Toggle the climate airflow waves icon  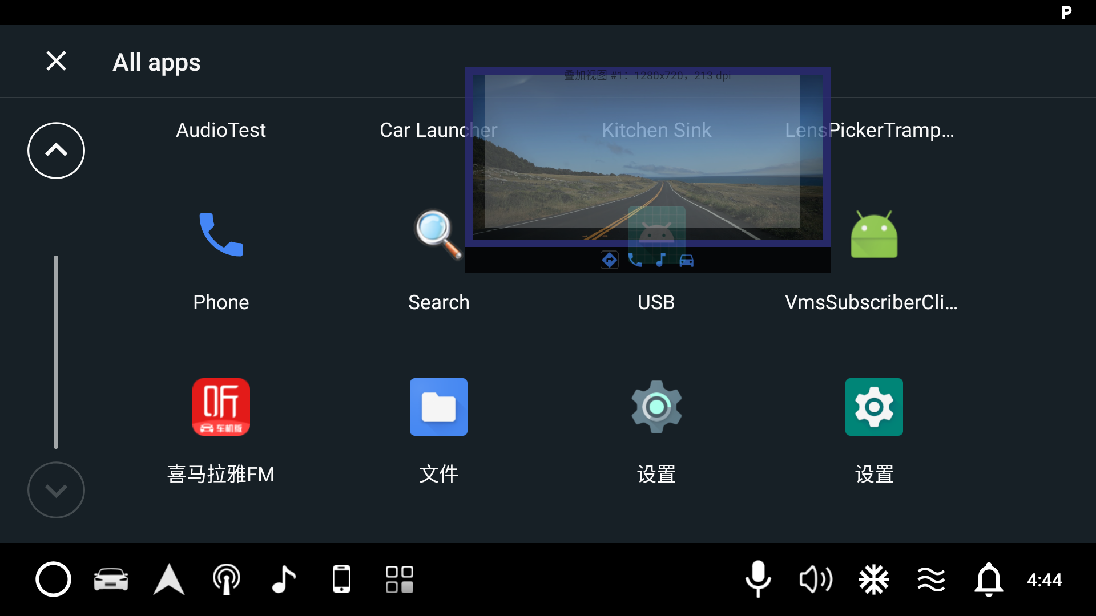click(x=932, y=579)
